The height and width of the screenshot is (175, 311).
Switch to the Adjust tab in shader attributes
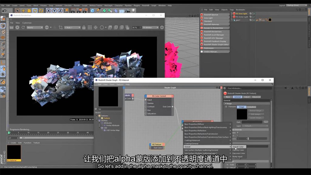coord(247,97)
